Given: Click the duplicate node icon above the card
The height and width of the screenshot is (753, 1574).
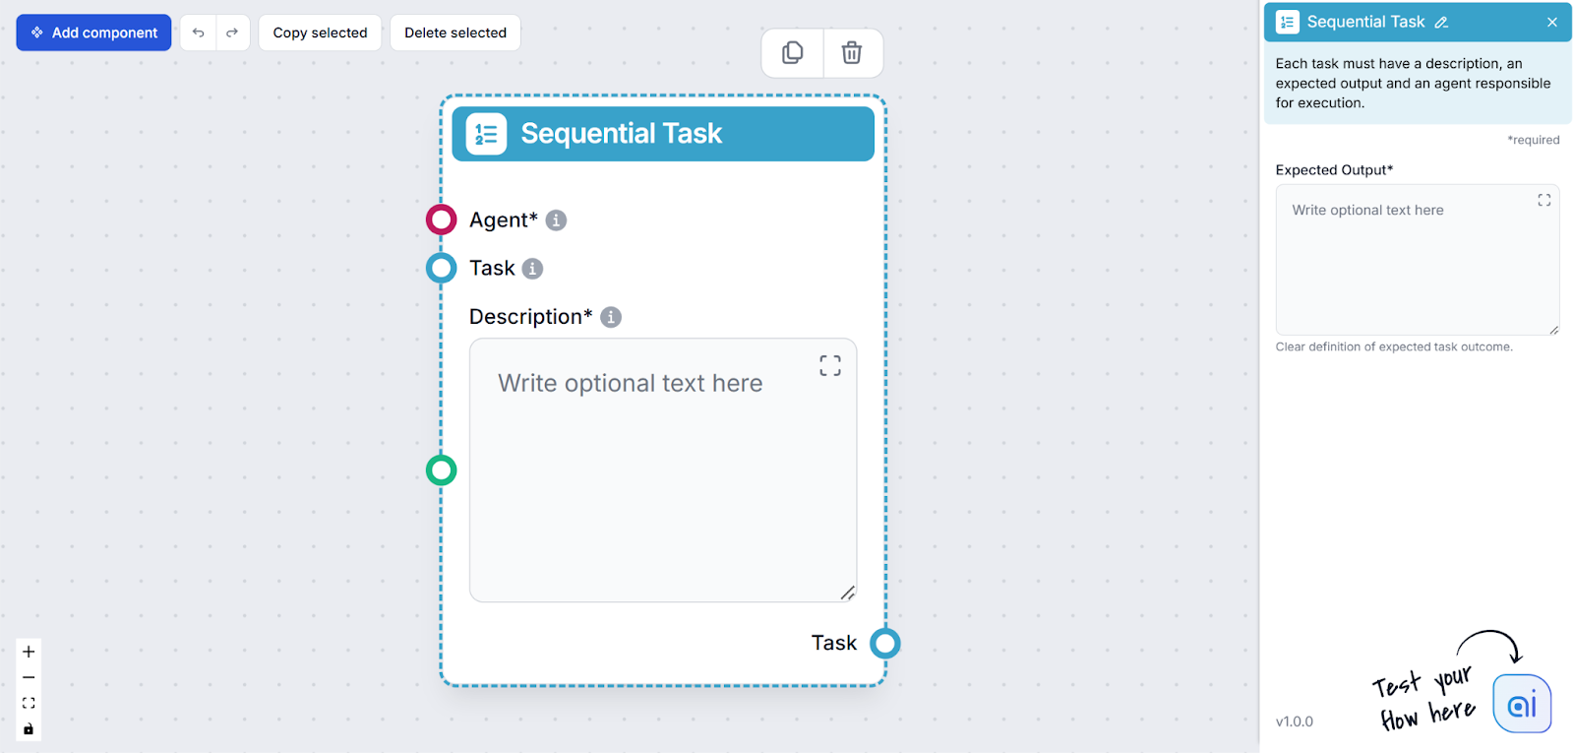Looking at the screenshot, I should 792,52.
